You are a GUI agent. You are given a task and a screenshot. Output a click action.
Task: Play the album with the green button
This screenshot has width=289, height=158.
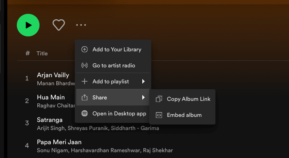[28, 25]
